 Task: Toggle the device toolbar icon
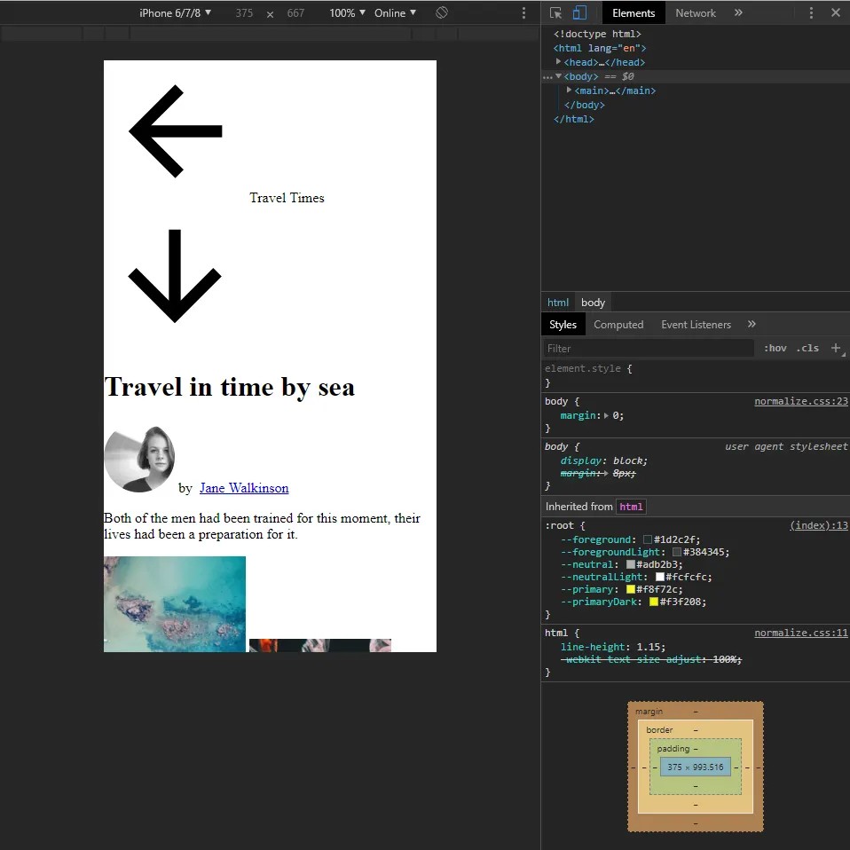579,13
